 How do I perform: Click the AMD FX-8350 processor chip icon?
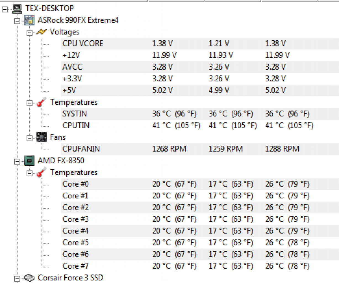pos(29,161)
